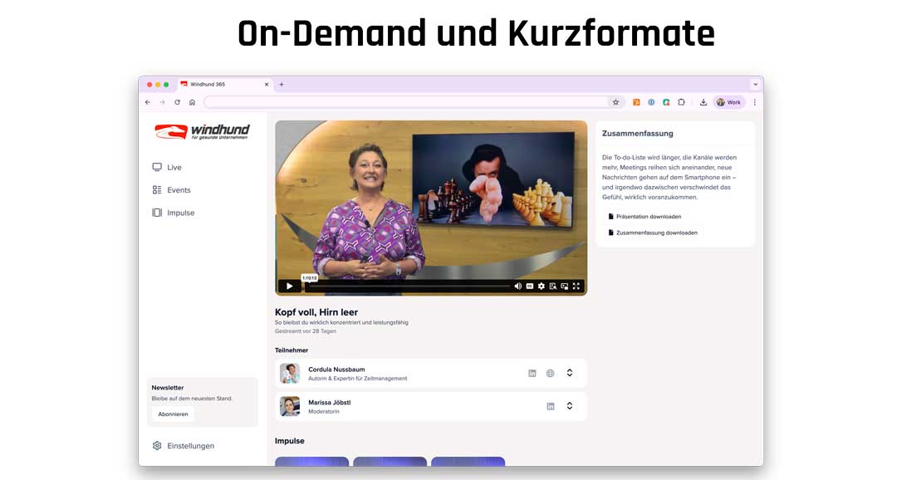Image resolution: width=897 pixels, height=480 pixels.
Task: Open the tab search dropdown arrow
Action: pyautogui.click(x=755, y=84)
